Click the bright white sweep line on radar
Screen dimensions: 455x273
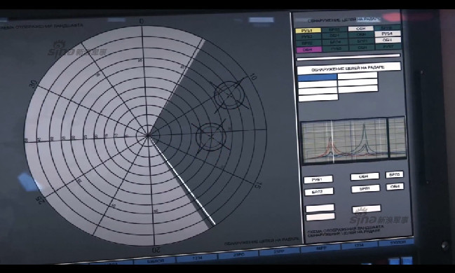(182, 181)
